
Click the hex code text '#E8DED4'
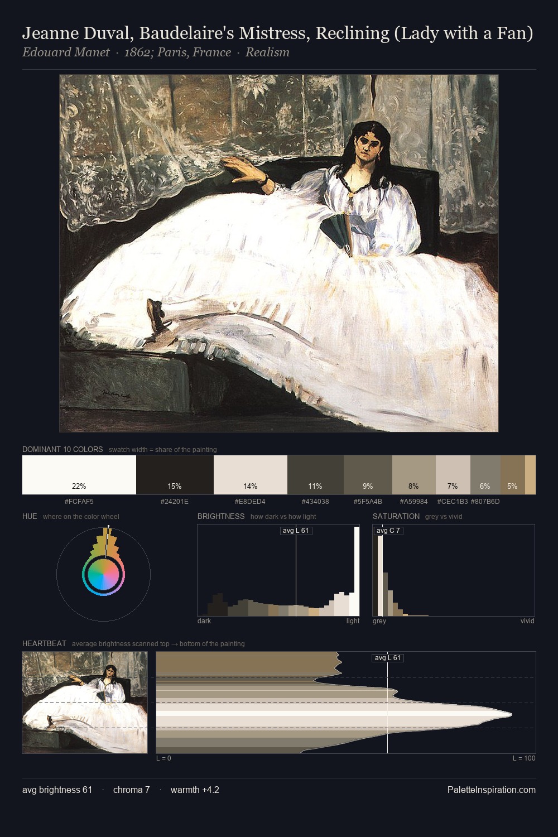click(250, 502)
